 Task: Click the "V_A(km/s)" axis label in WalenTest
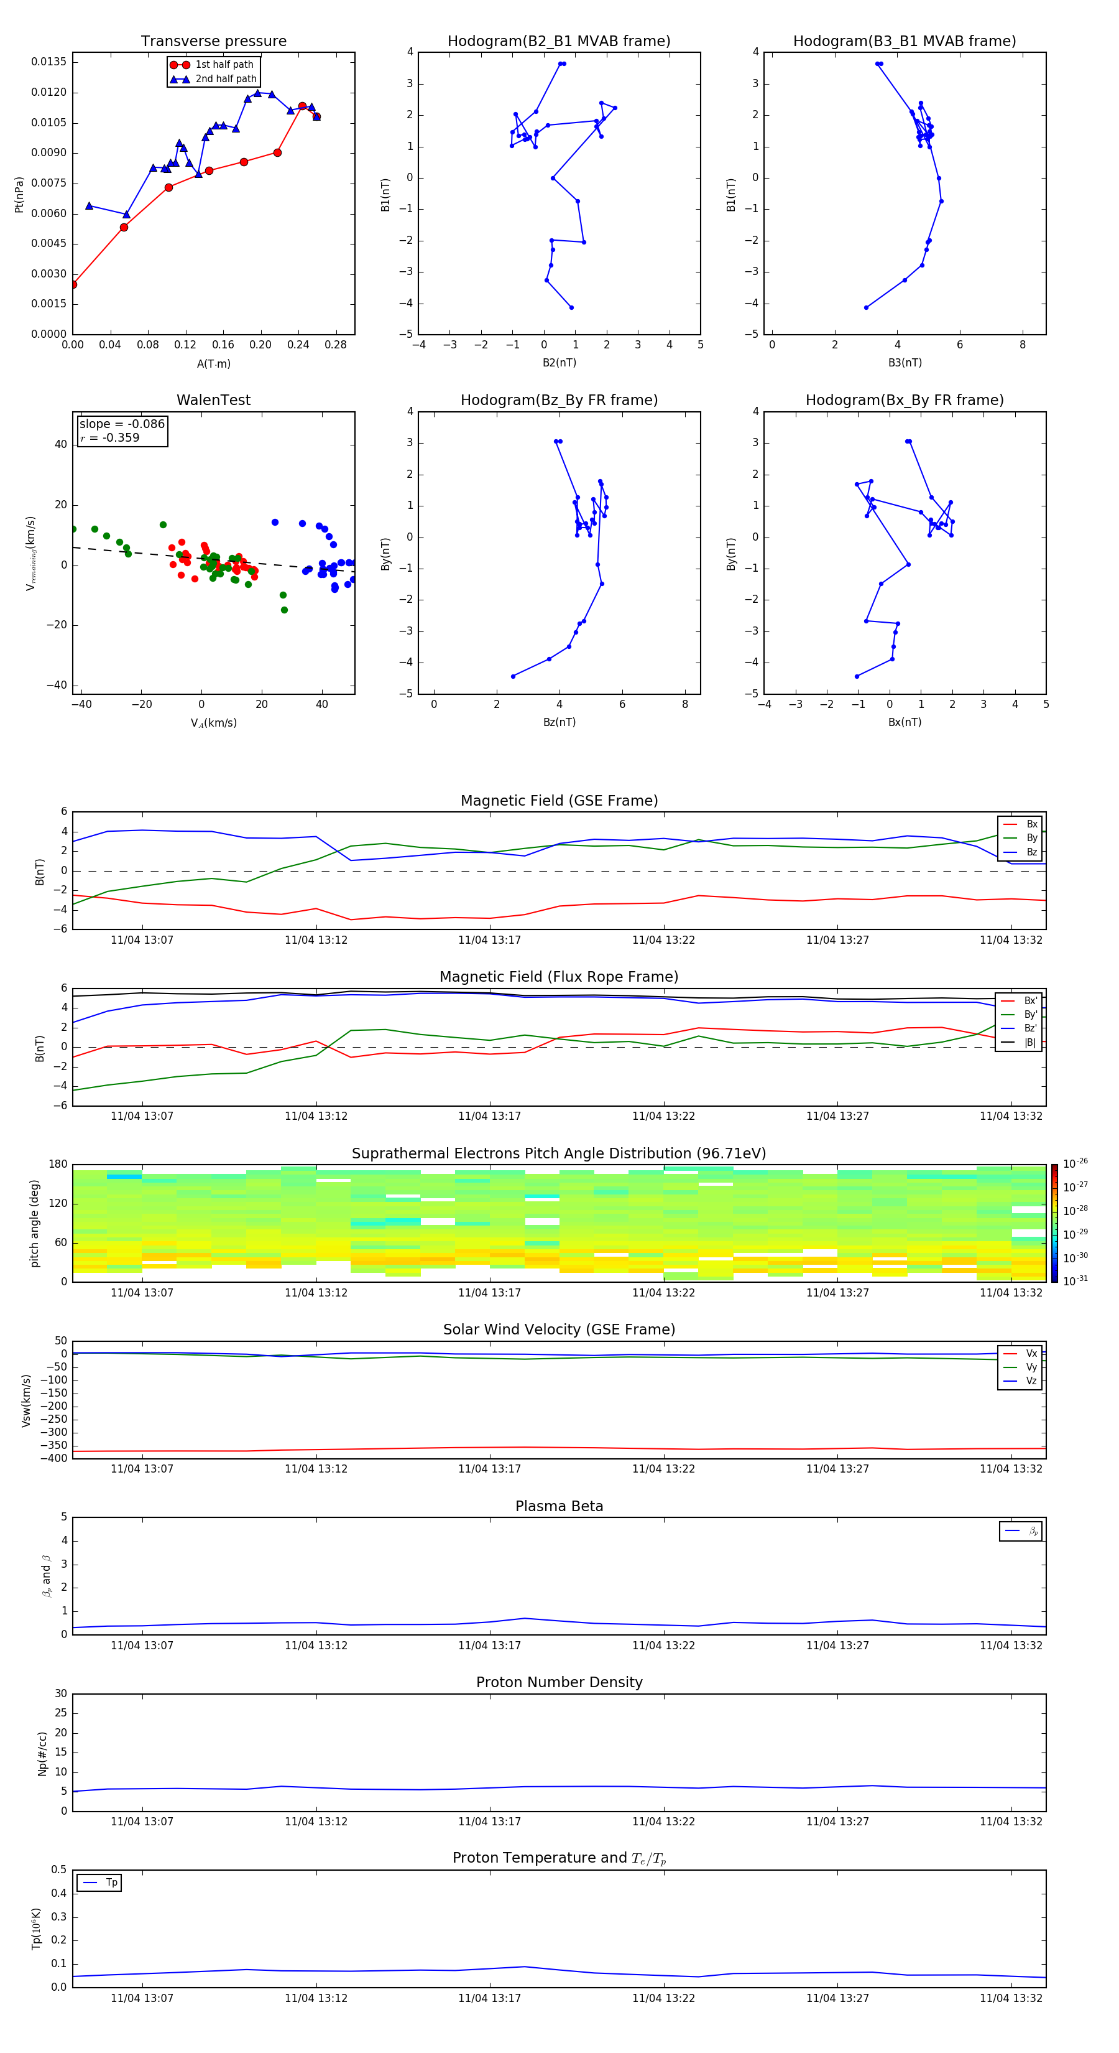pyautogui.click(x=213, y=723)
